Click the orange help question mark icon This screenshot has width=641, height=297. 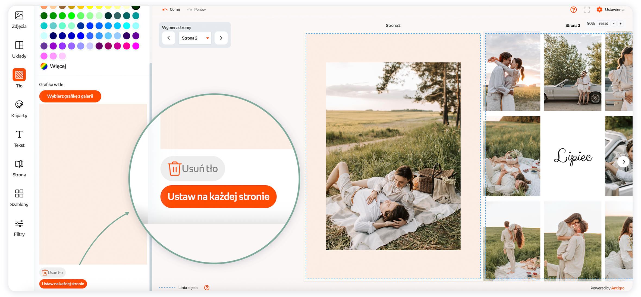pos(573,10)
